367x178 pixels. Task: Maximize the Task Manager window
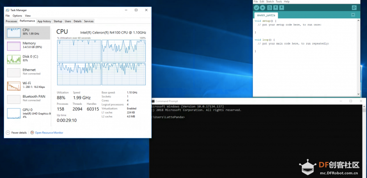pos(136,10)
